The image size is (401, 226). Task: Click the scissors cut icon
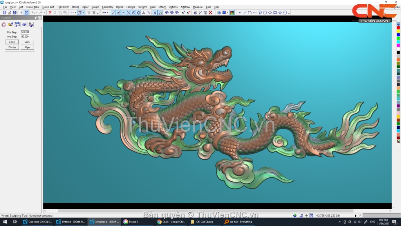tap(55, 13)
